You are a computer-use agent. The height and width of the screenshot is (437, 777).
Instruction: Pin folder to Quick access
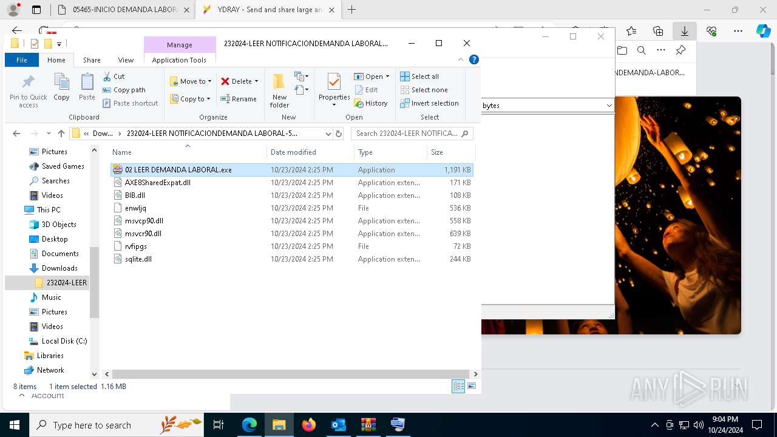(28, 91)
